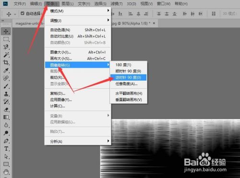Rotate canvas 180 度(1)
240x178 pixels.
(129, 65)
